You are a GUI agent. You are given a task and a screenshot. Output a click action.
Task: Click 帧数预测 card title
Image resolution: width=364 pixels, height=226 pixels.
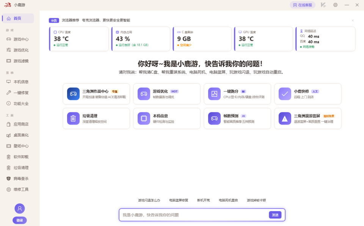click(x=231, y=116)
